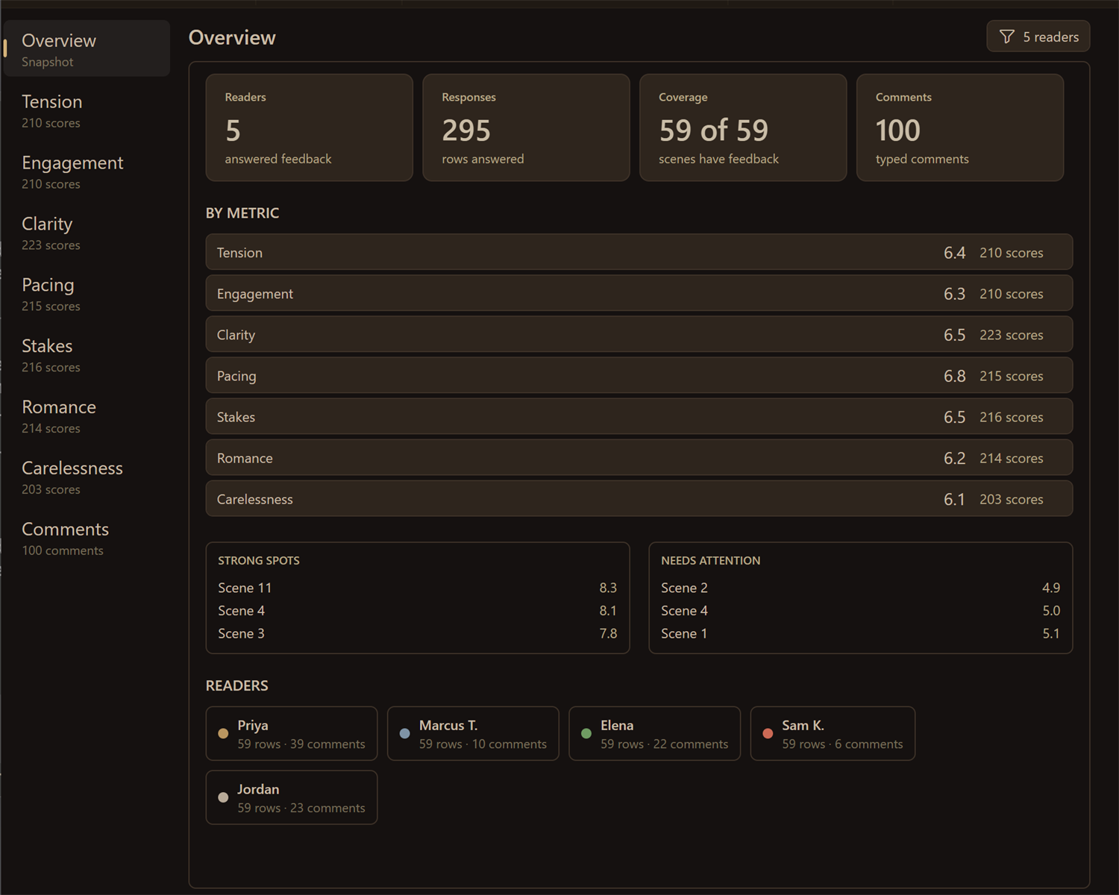
Task: Open the Engagement metric row
Action: [639, 293]
